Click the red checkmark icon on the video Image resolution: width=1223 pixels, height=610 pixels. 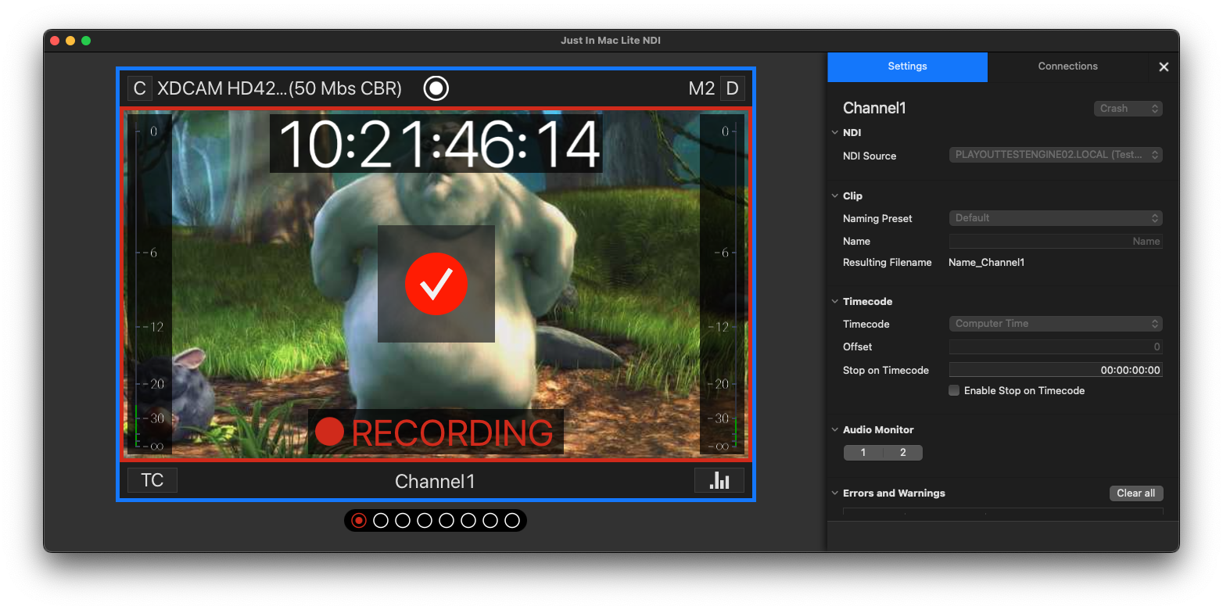[x=436, y=284]
